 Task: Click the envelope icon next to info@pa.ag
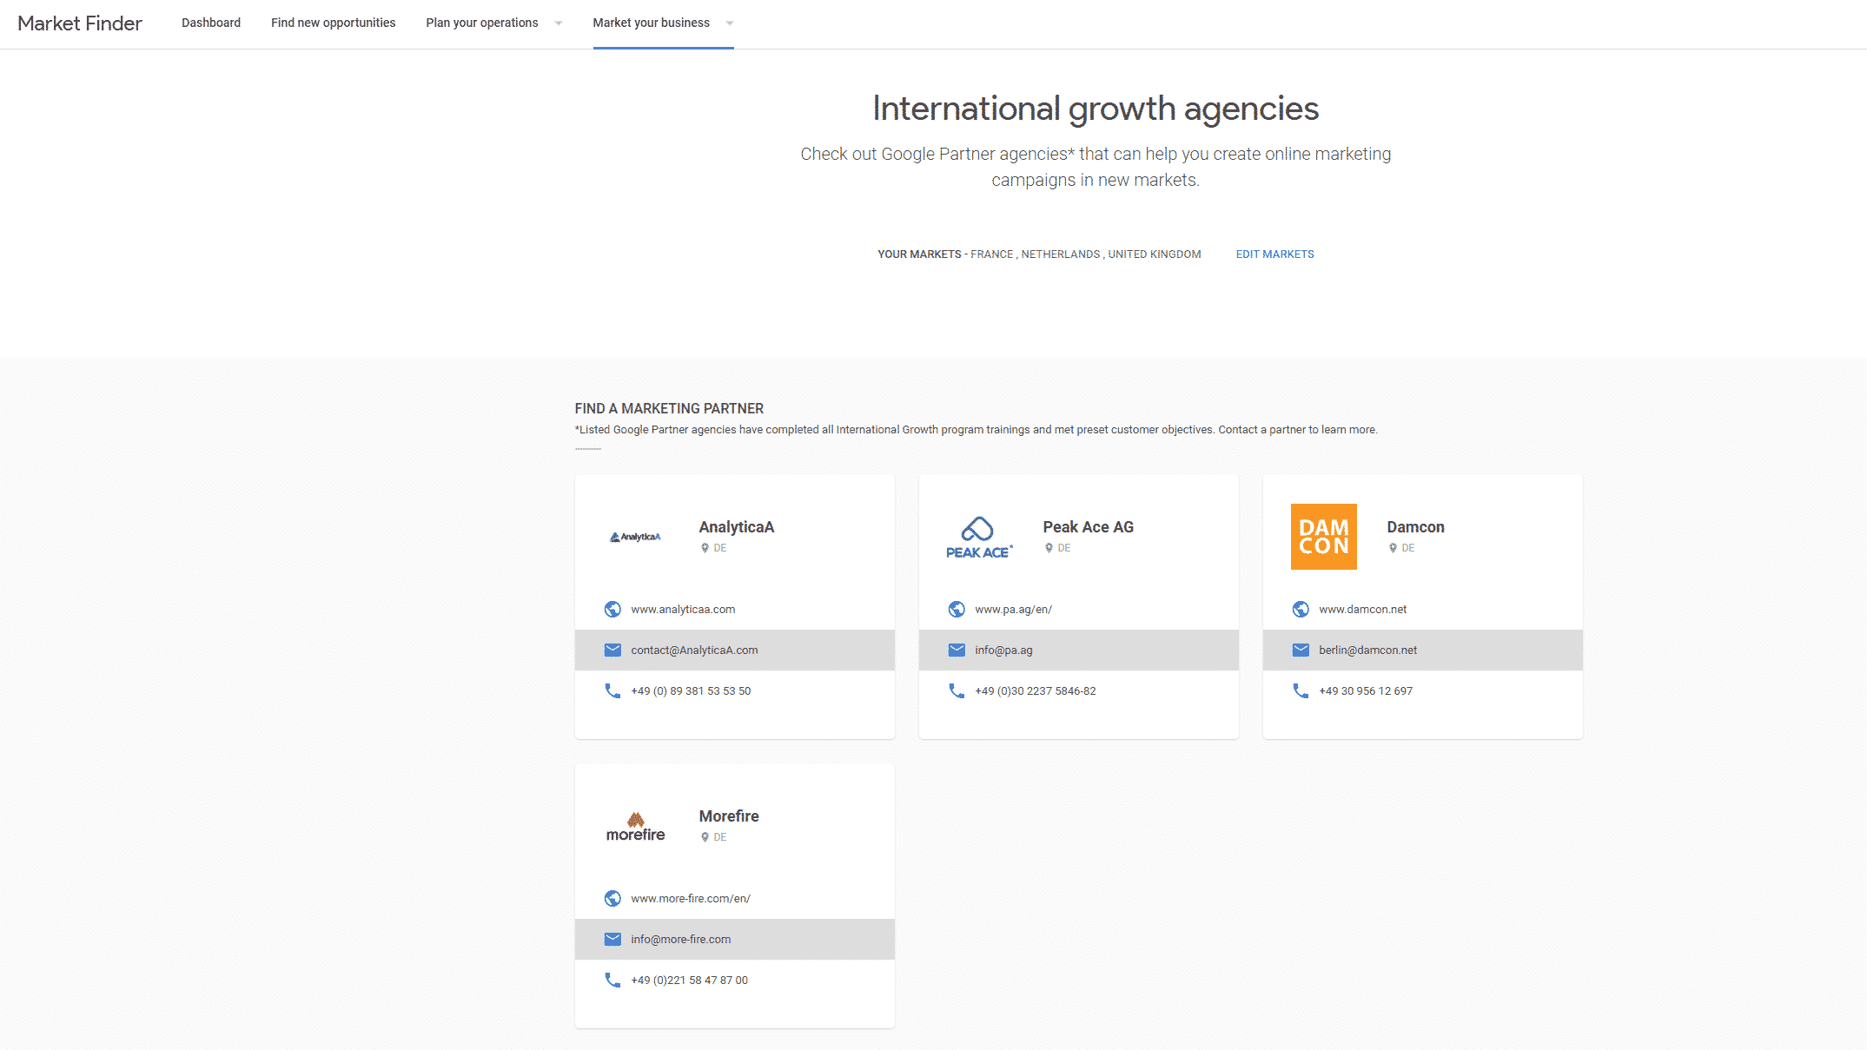pos(957,650)
